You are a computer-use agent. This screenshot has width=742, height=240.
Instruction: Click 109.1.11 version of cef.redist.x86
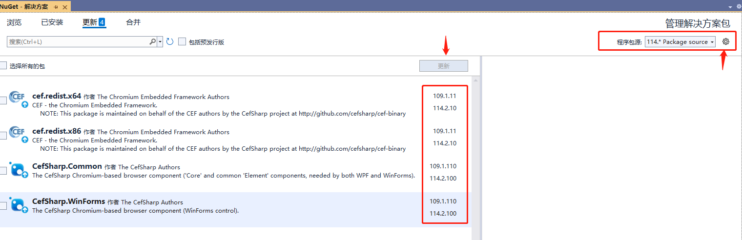point(445,131)
